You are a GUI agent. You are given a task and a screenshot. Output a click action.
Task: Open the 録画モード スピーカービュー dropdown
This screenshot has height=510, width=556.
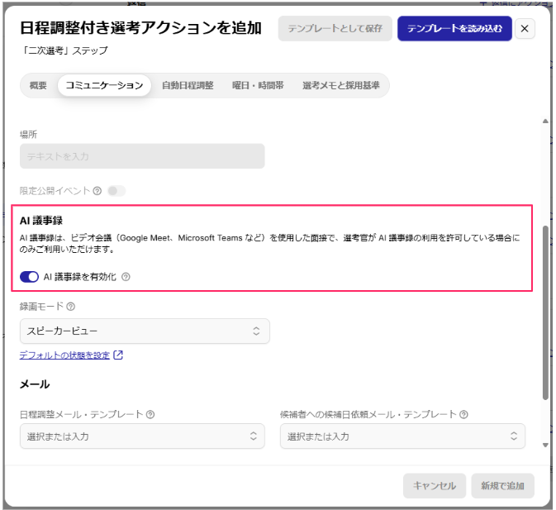[145, 331]
